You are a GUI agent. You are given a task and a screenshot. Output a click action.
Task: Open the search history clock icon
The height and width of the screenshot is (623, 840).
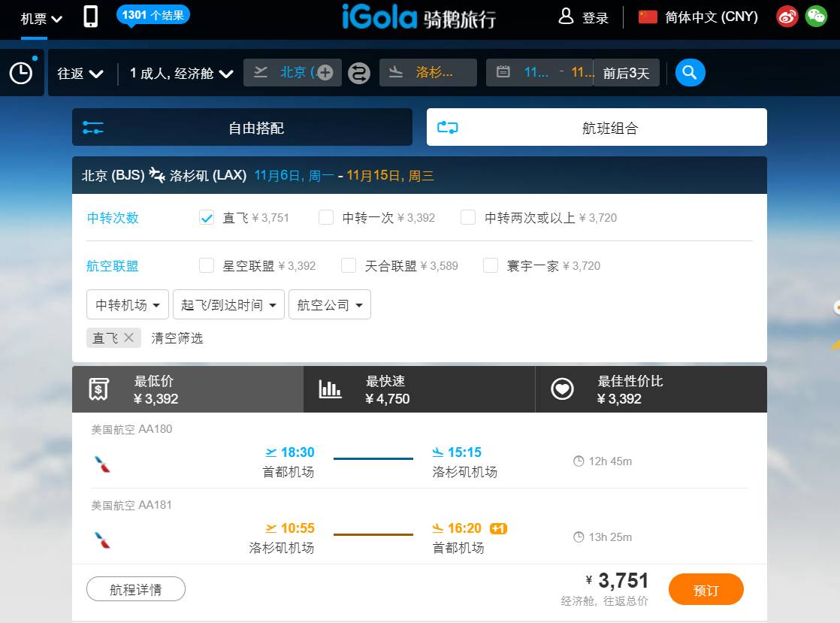[x=21, y=73]
